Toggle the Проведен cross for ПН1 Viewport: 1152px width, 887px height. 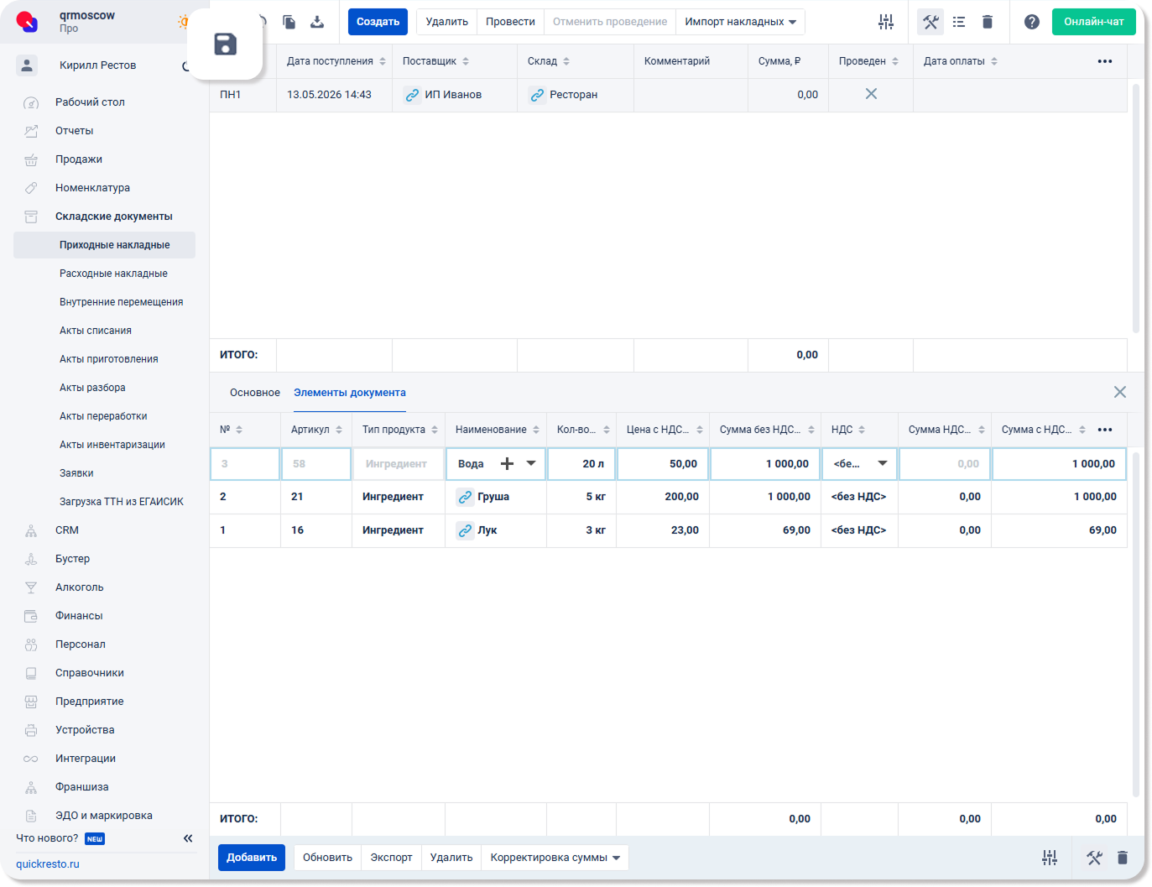coord(871,94)
